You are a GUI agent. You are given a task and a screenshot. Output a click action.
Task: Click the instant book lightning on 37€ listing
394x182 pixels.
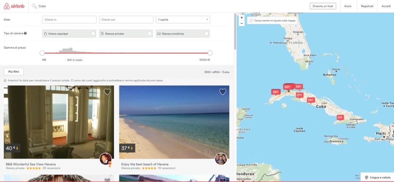pos(132,148)
